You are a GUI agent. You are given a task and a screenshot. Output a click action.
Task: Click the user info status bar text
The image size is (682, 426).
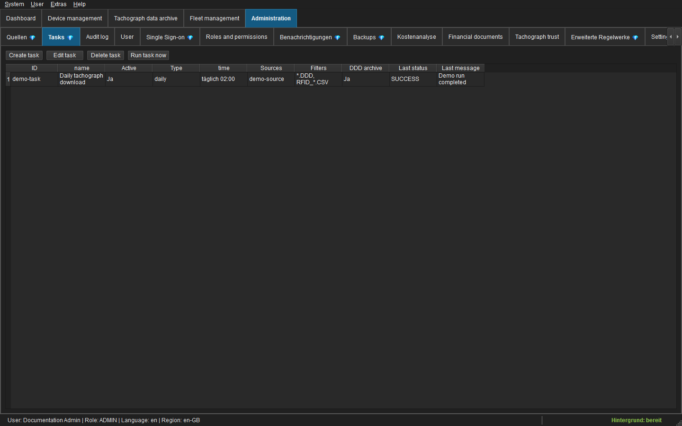tap(104, 420)
